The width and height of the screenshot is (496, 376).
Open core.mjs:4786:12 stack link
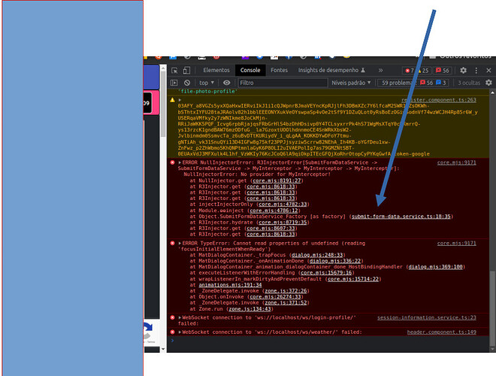tap(274, 211)
